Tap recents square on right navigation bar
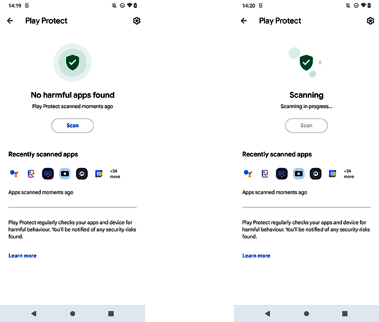Screen dimensions: 379x322 click(x=345, y=314)
